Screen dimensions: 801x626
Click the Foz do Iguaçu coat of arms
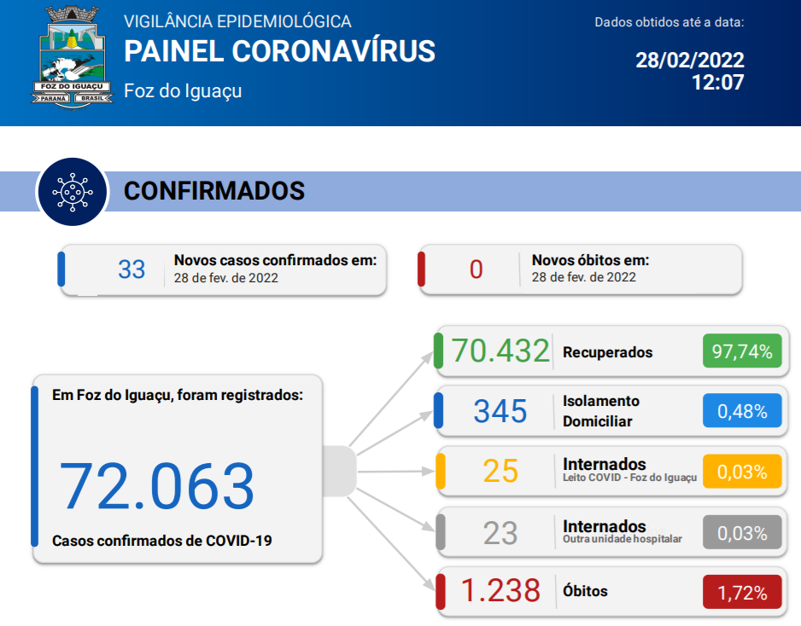(x=72, y=57)
